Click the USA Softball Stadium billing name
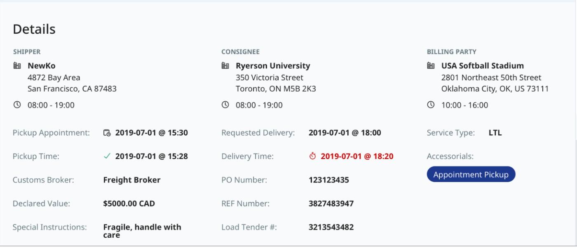The width and height of the screenshot is (577, 248). tap(483, 66)
